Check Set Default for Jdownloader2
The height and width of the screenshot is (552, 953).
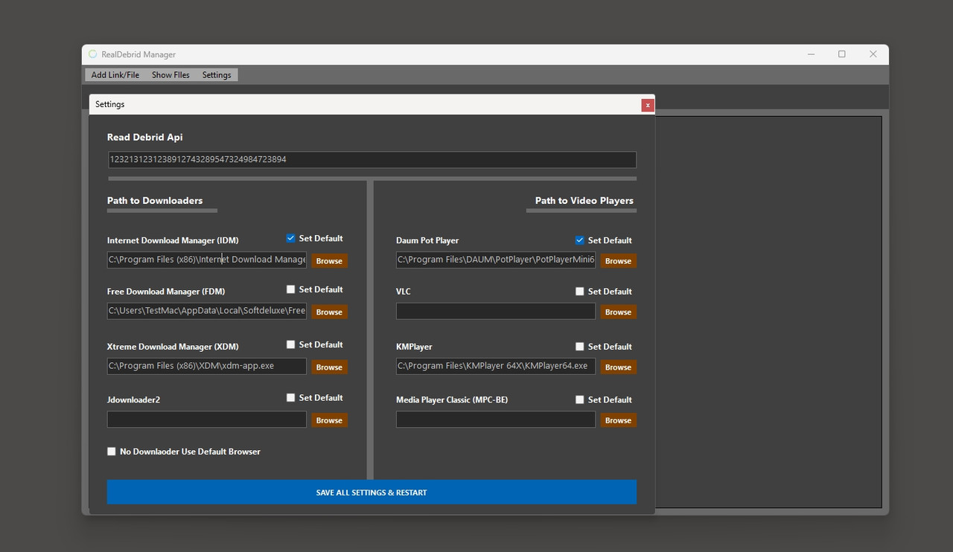(290, 397)
